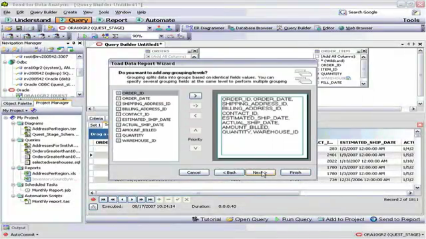Check CONTACT_ID in the wizard list

coord(118,114)
